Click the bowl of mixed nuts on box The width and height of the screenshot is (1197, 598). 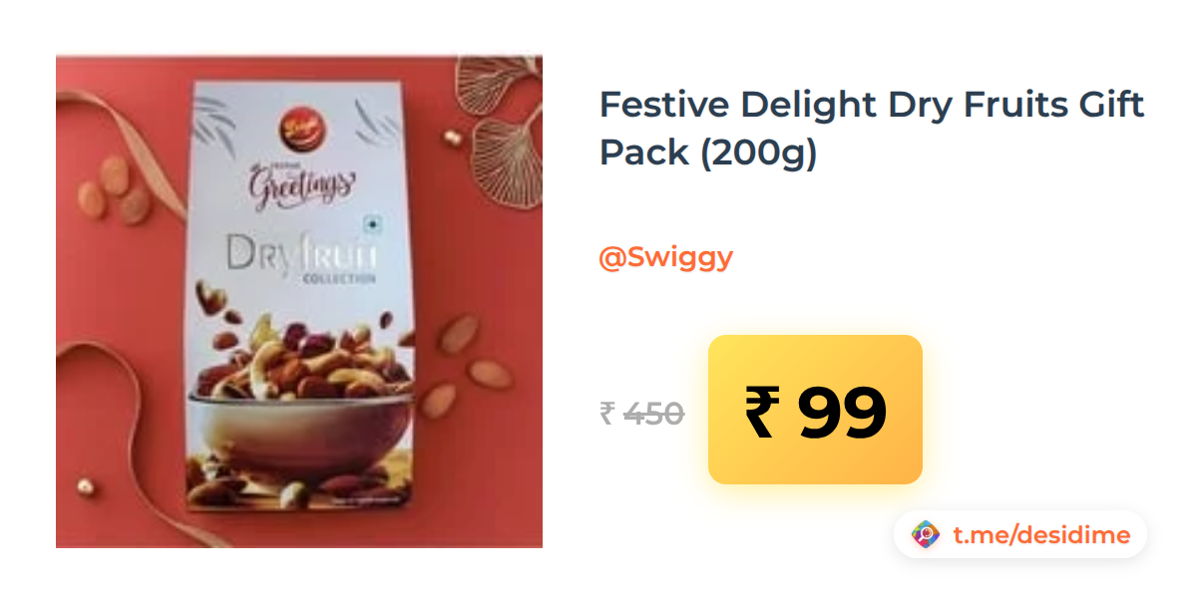[x=304, y=399]
